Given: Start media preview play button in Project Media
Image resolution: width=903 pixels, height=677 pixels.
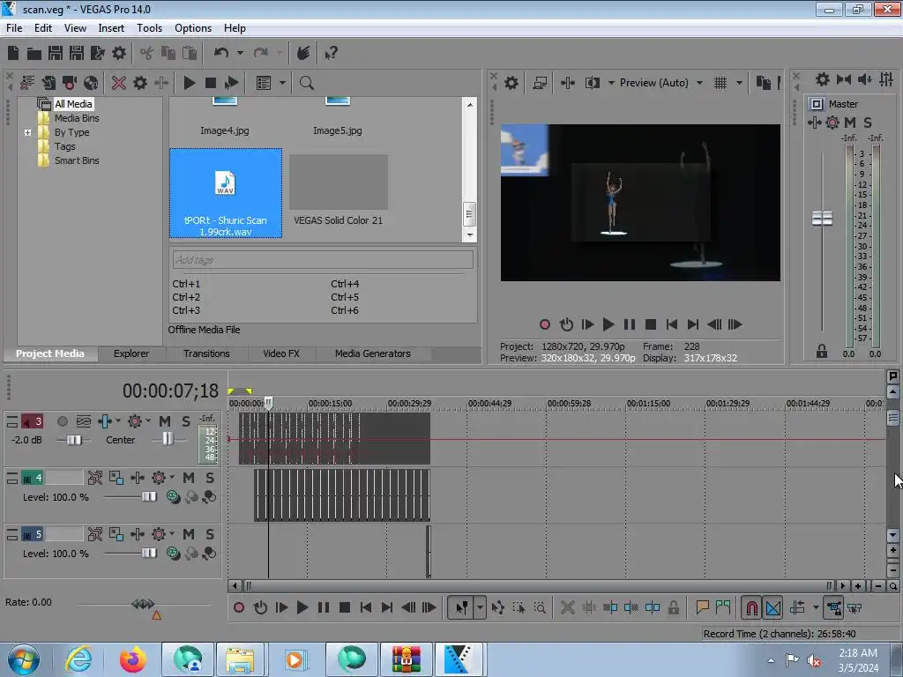Looking at the screenshot, I should [x=189, y=83].
